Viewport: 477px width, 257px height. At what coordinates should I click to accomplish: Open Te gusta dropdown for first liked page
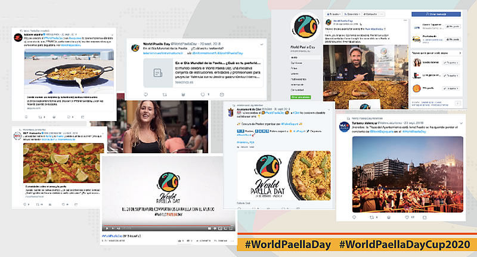point(451,63)
